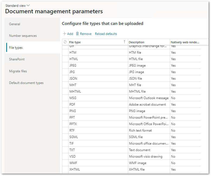
Task: Click the grid refresh icon
Action: 65,42
